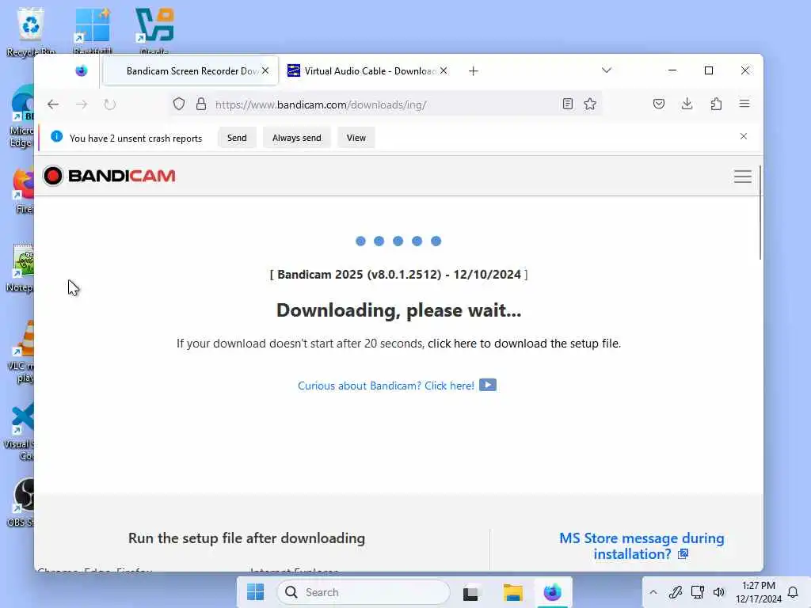Open File Explorer from the taskbar
The image size is (811, 608).
pos(512,592)
